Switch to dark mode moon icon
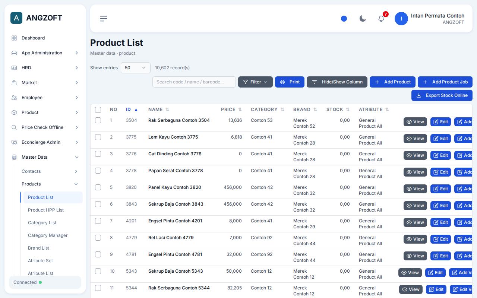477x298 pixels. point(363,19)
